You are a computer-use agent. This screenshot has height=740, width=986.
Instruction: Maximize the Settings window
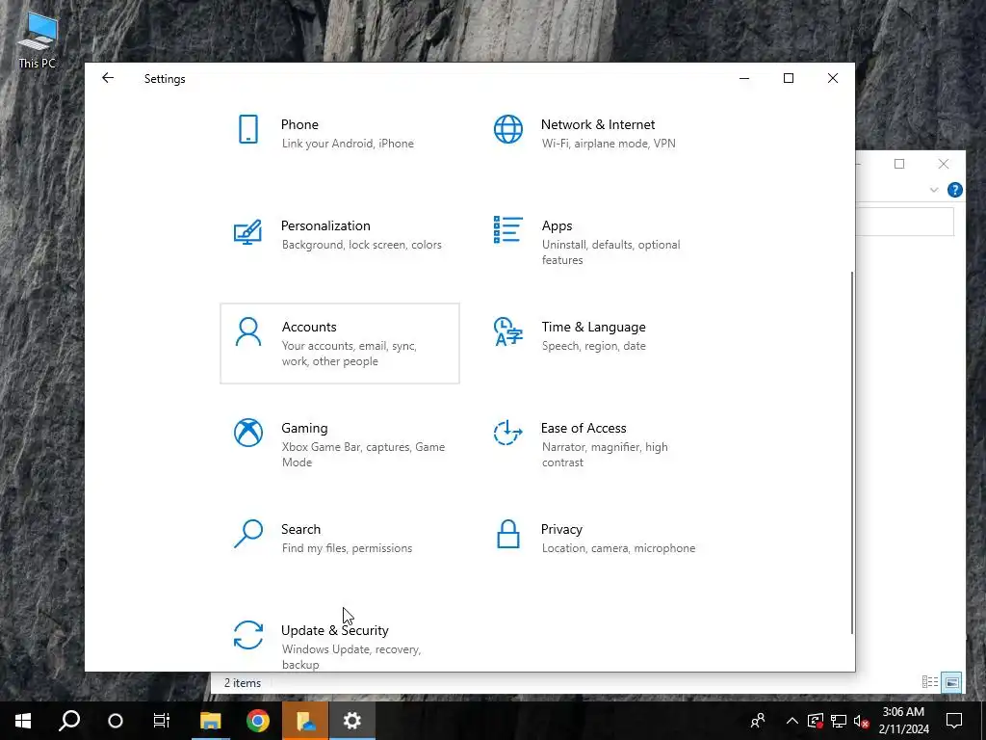[x=789, y=78]
